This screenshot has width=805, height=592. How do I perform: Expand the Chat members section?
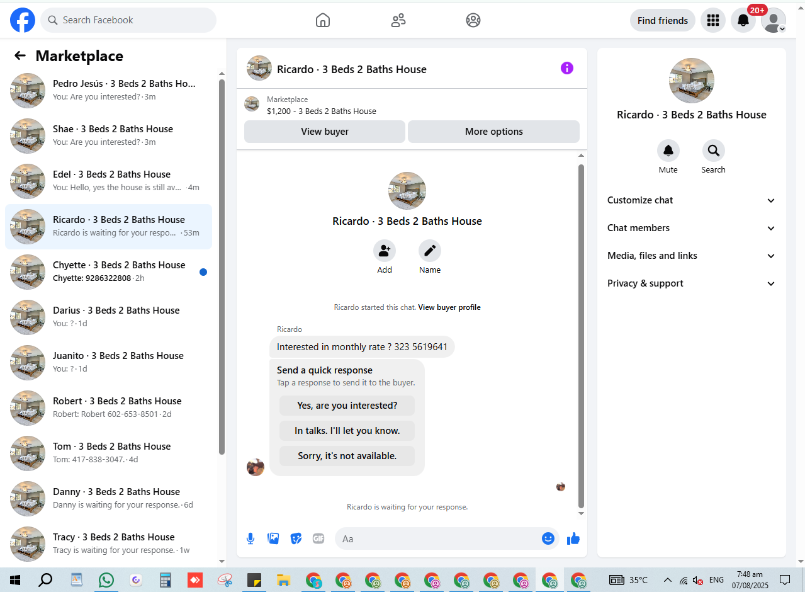click(x=691, y=228)
